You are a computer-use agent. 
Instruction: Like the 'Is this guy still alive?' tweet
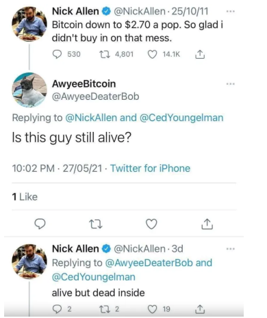(x=151, y=224)
